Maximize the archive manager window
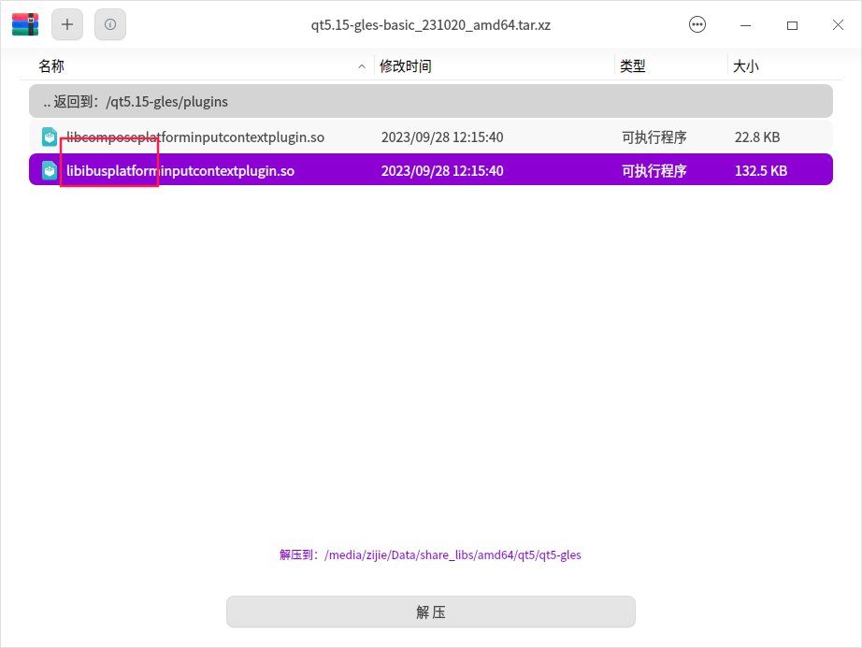This screenshot has height=648, width=862. click(x=792, y=25)
